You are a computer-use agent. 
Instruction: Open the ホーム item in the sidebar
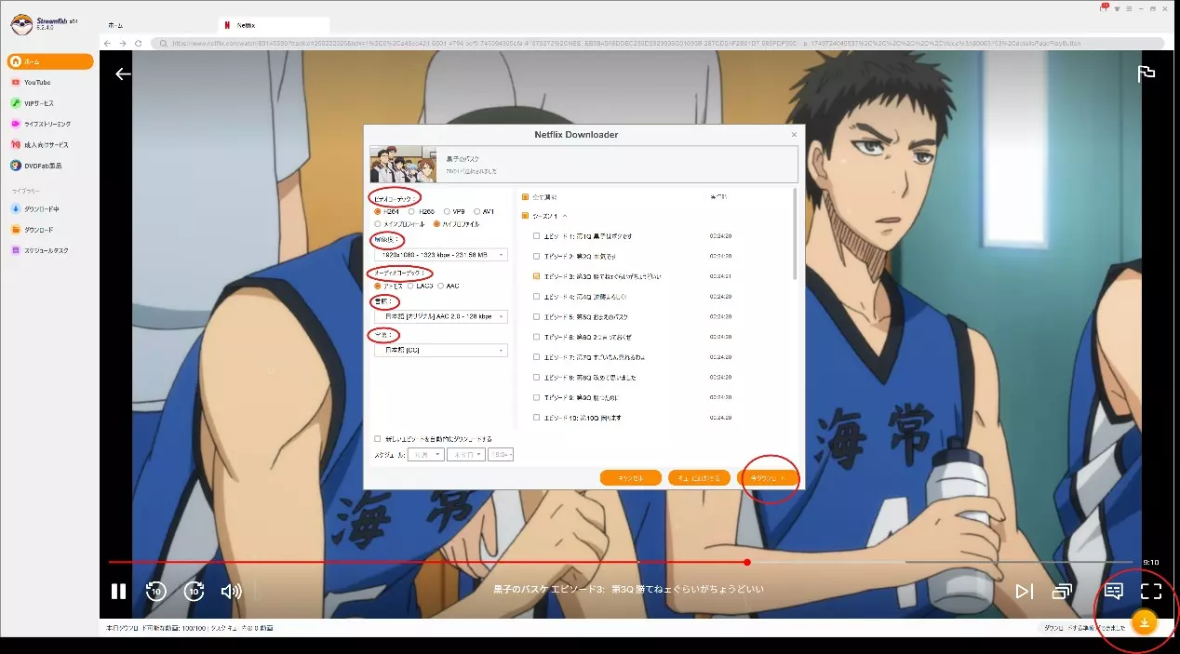click(50, 61)
